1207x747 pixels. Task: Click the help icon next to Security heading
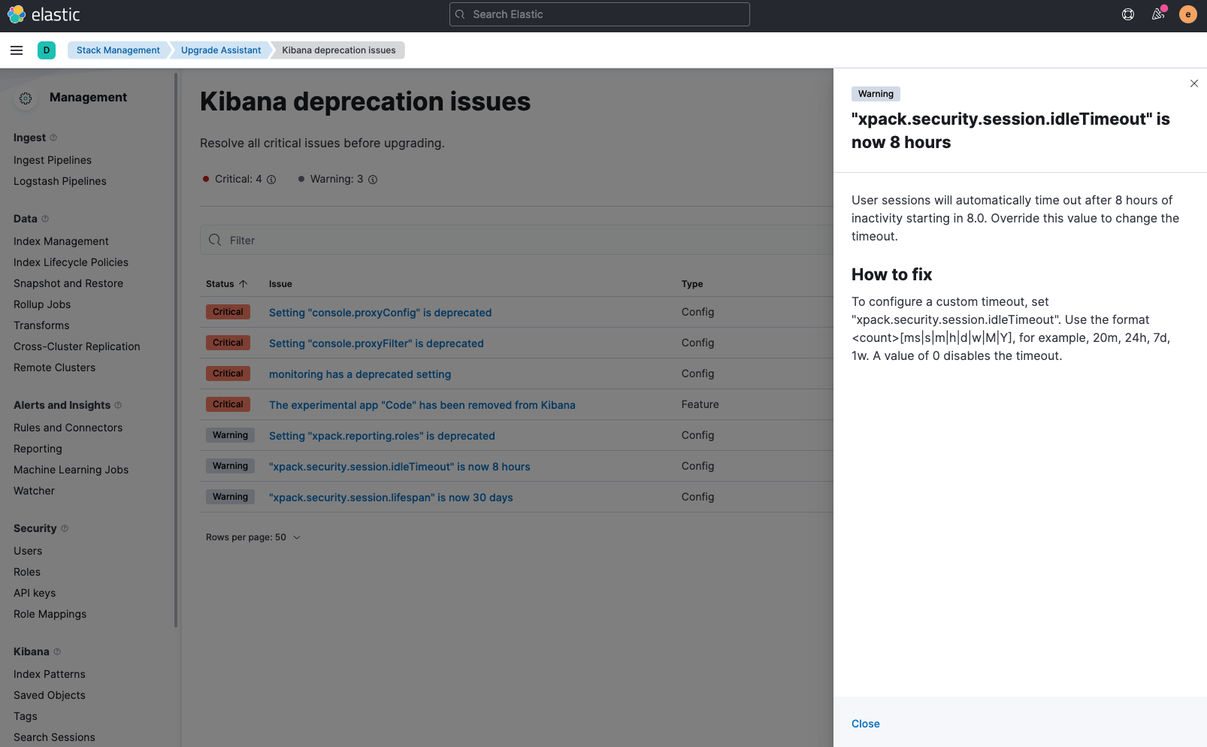[65, 528]
